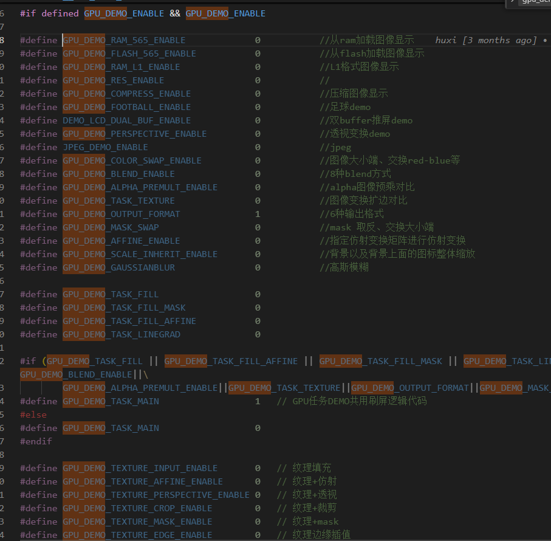Click the "//足球demo" comment

tap(345, 107)
